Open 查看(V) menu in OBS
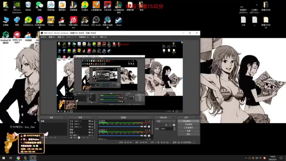This screenshot has width=286, height=161. coord(61,37)
